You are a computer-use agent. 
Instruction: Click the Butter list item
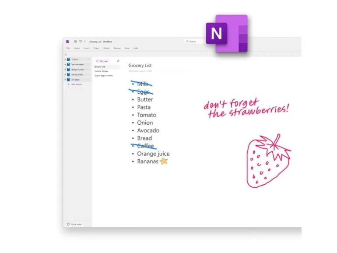pyautogui.click(x=145, y=99)
